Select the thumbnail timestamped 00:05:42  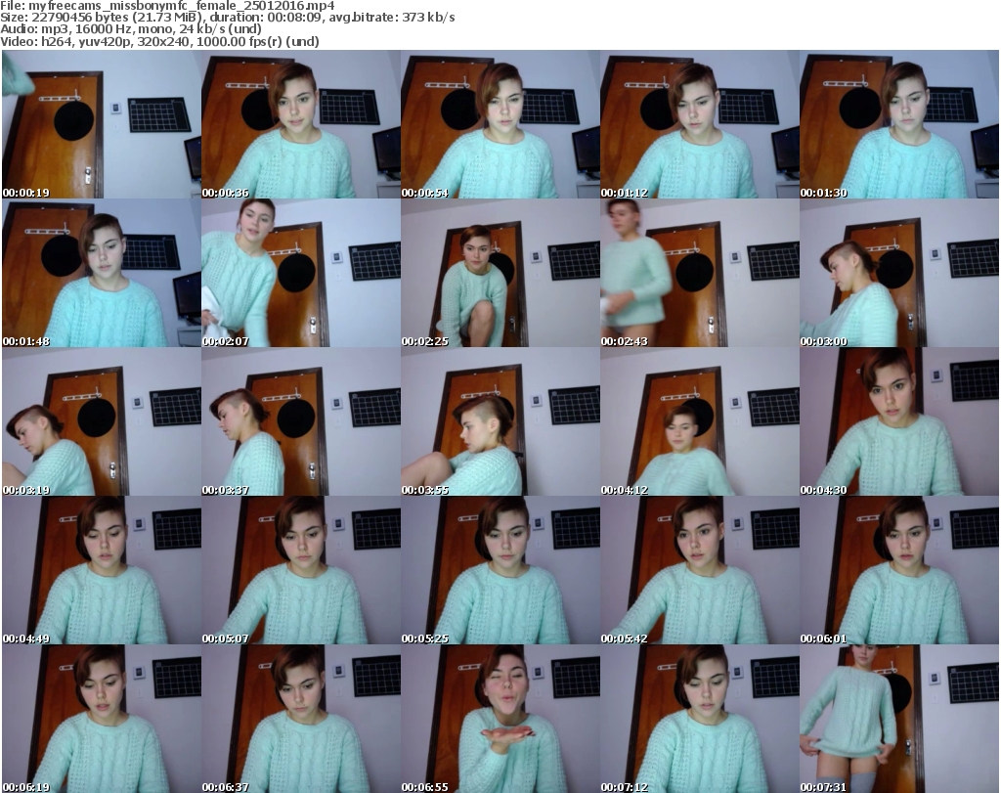(x=699, y=570)
